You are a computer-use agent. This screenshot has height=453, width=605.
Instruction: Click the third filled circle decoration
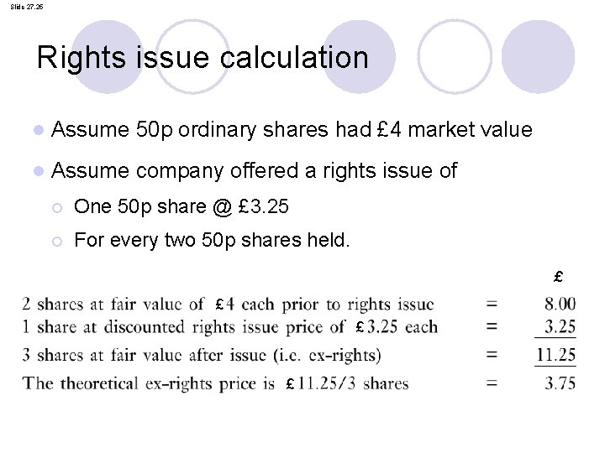(x=359, y=57)
